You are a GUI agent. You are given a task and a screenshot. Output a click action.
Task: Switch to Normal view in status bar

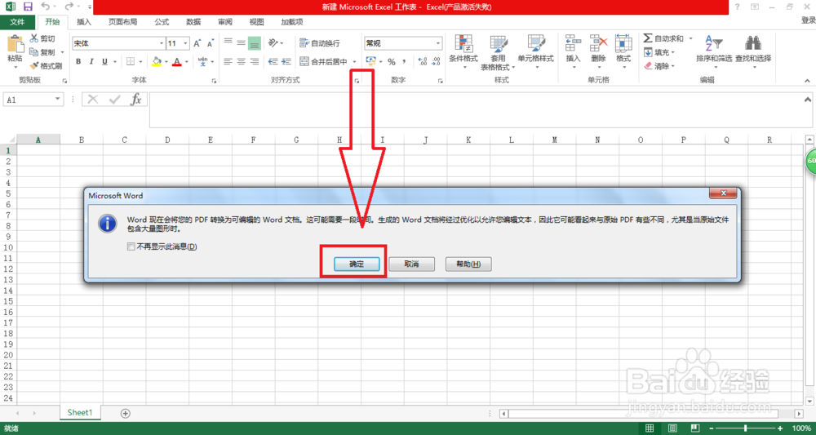[650, 428]
